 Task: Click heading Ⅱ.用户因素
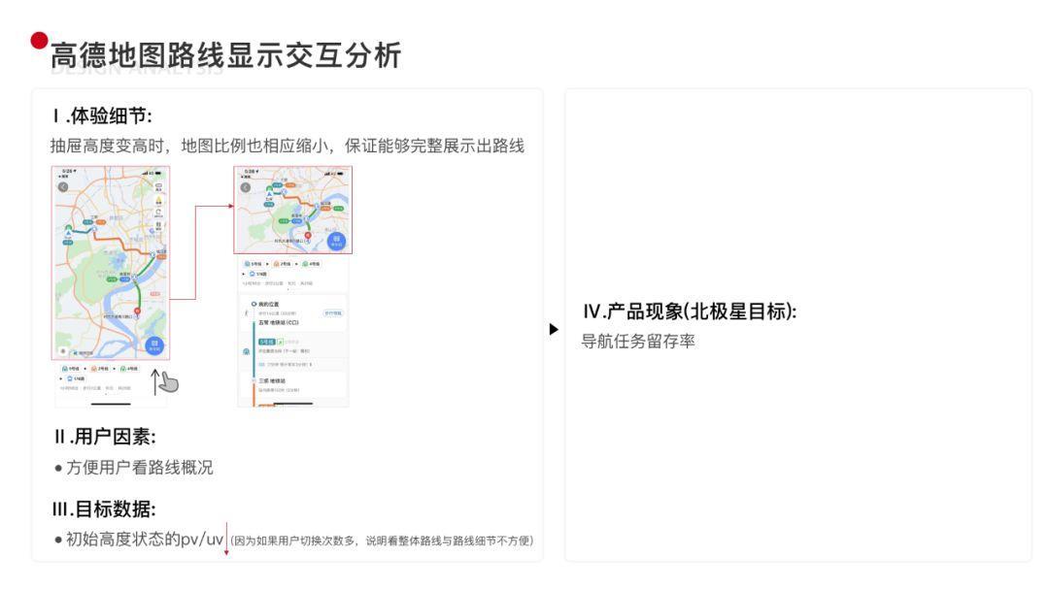click(x=104, y=437)
